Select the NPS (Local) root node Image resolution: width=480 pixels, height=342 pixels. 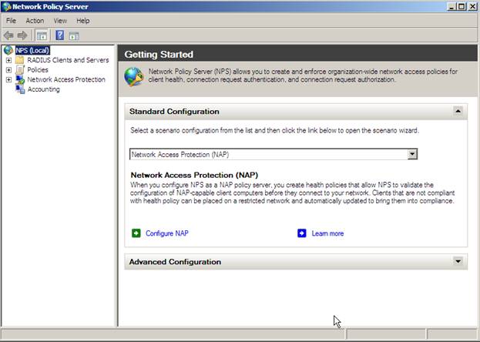[x=32, y=50]
